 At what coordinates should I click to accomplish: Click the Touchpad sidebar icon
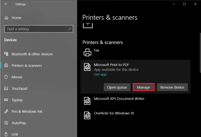tap(6, 88)
